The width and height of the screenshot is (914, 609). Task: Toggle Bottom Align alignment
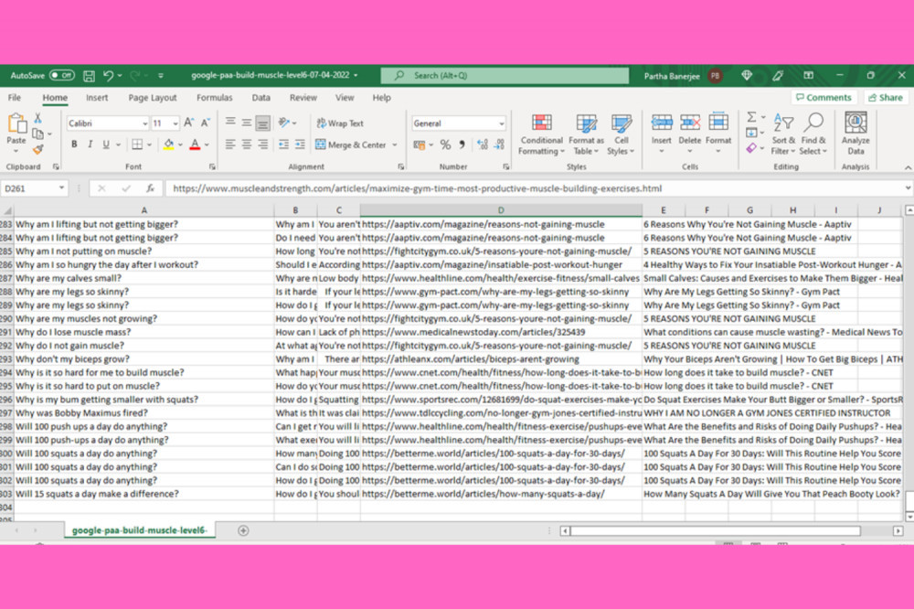[263, 123]
